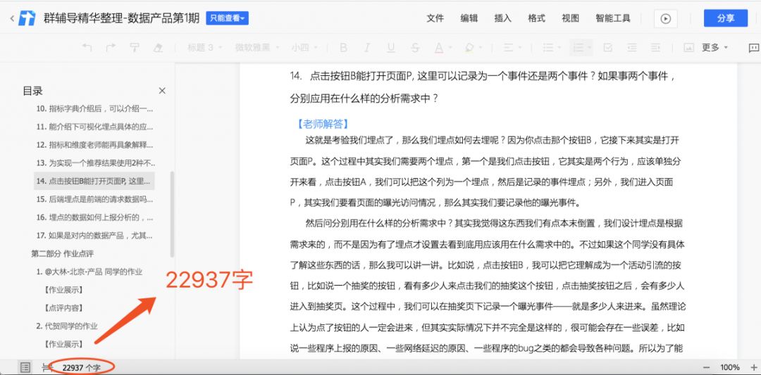Open highlight color dropdown arrow
This screenshot has width=761, height=375.
481,47
